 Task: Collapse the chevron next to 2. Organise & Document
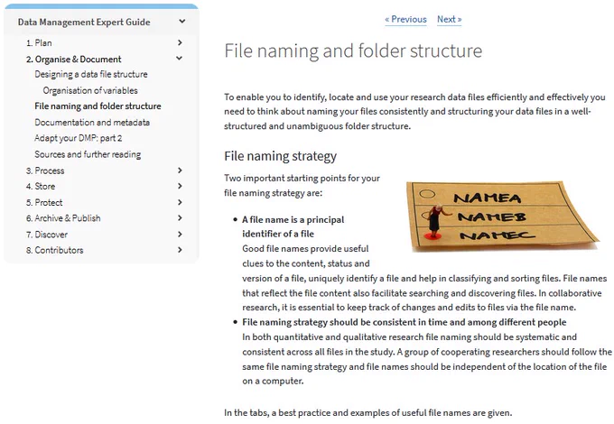point(179,59)
